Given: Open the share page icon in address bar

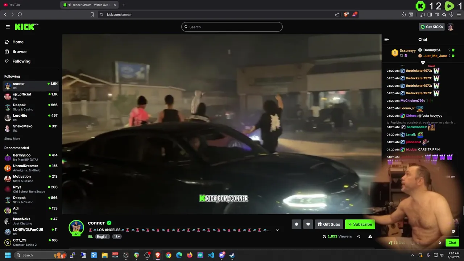Looking at the screenshot, I should coord(337,14).
